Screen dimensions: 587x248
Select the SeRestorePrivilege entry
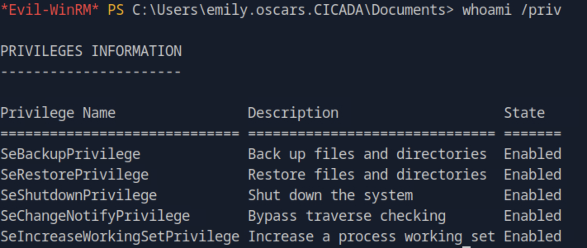[x=74, y=175]
